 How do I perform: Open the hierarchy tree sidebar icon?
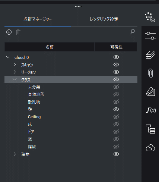click(x=150, y=129)
